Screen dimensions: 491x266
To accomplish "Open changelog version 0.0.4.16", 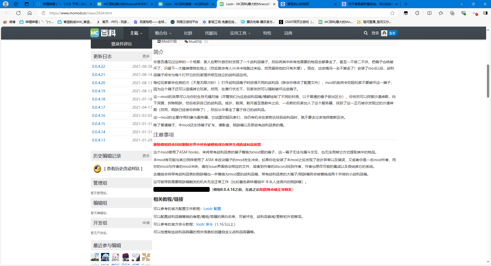I will click(x=99, y=115).
